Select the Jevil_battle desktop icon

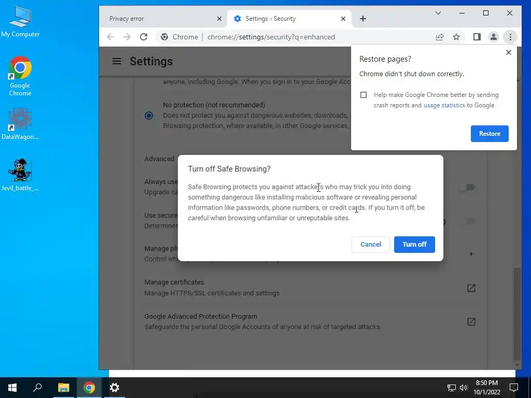click(20, 175)
